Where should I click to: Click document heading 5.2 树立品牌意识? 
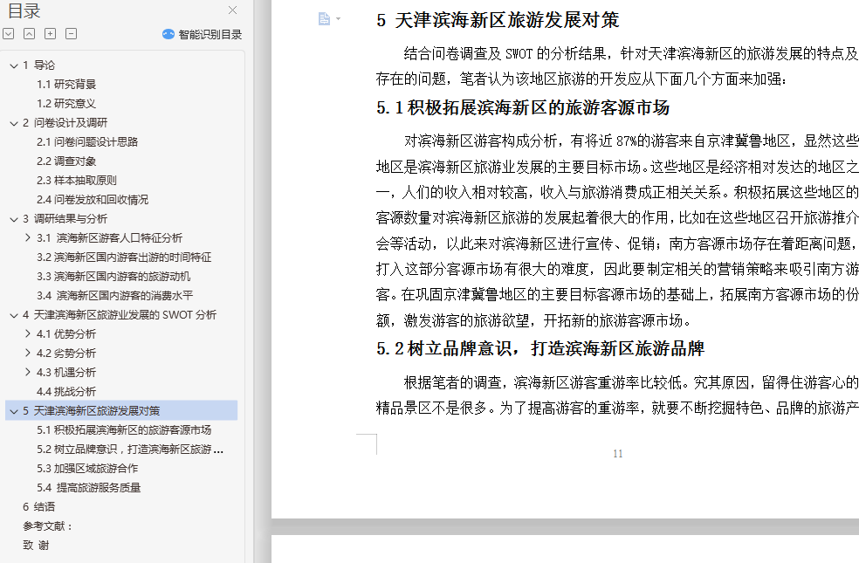540,348
